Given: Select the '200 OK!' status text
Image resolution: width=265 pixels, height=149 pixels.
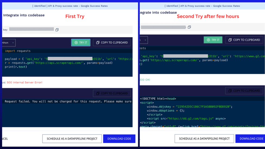Looking at the screenshot, I should point(145,80).
